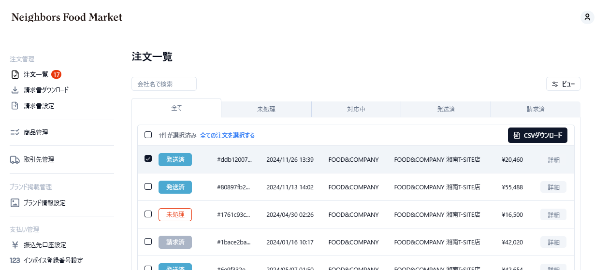Click the 取引先管理 truck icon
This screenshot has height=270, width=609.
15,159
